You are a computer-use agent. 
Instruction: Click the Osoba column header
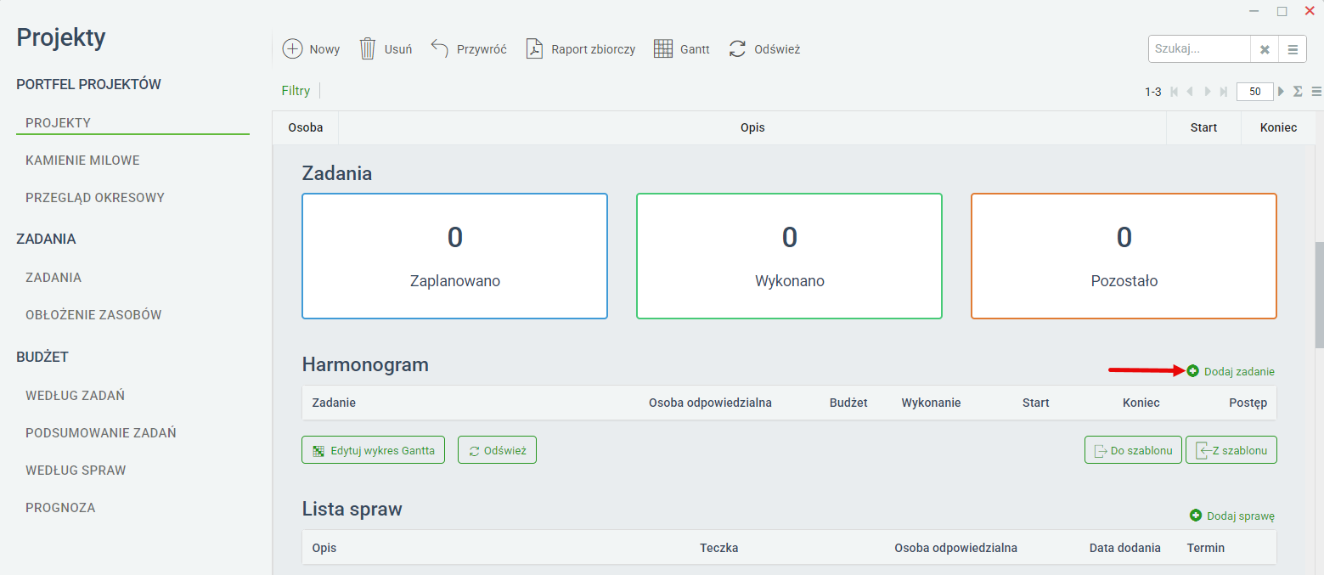coord(305,127)
